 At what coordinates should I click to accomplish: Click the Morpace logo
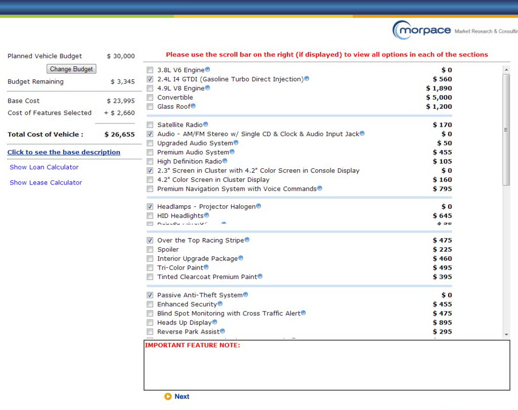(x=422, y=30)
